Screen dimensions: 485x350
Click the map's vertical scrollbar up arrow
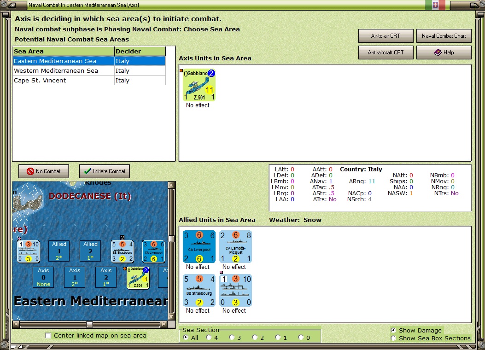tap(171, 185)
